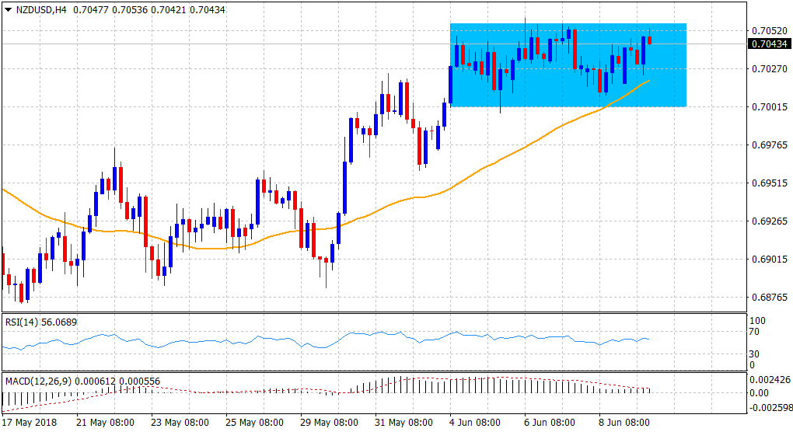Image resolution: width=793 pixels, height=432 pixels.
Task: Click the 0.68765 price axis level
Action: pos(768,298)
